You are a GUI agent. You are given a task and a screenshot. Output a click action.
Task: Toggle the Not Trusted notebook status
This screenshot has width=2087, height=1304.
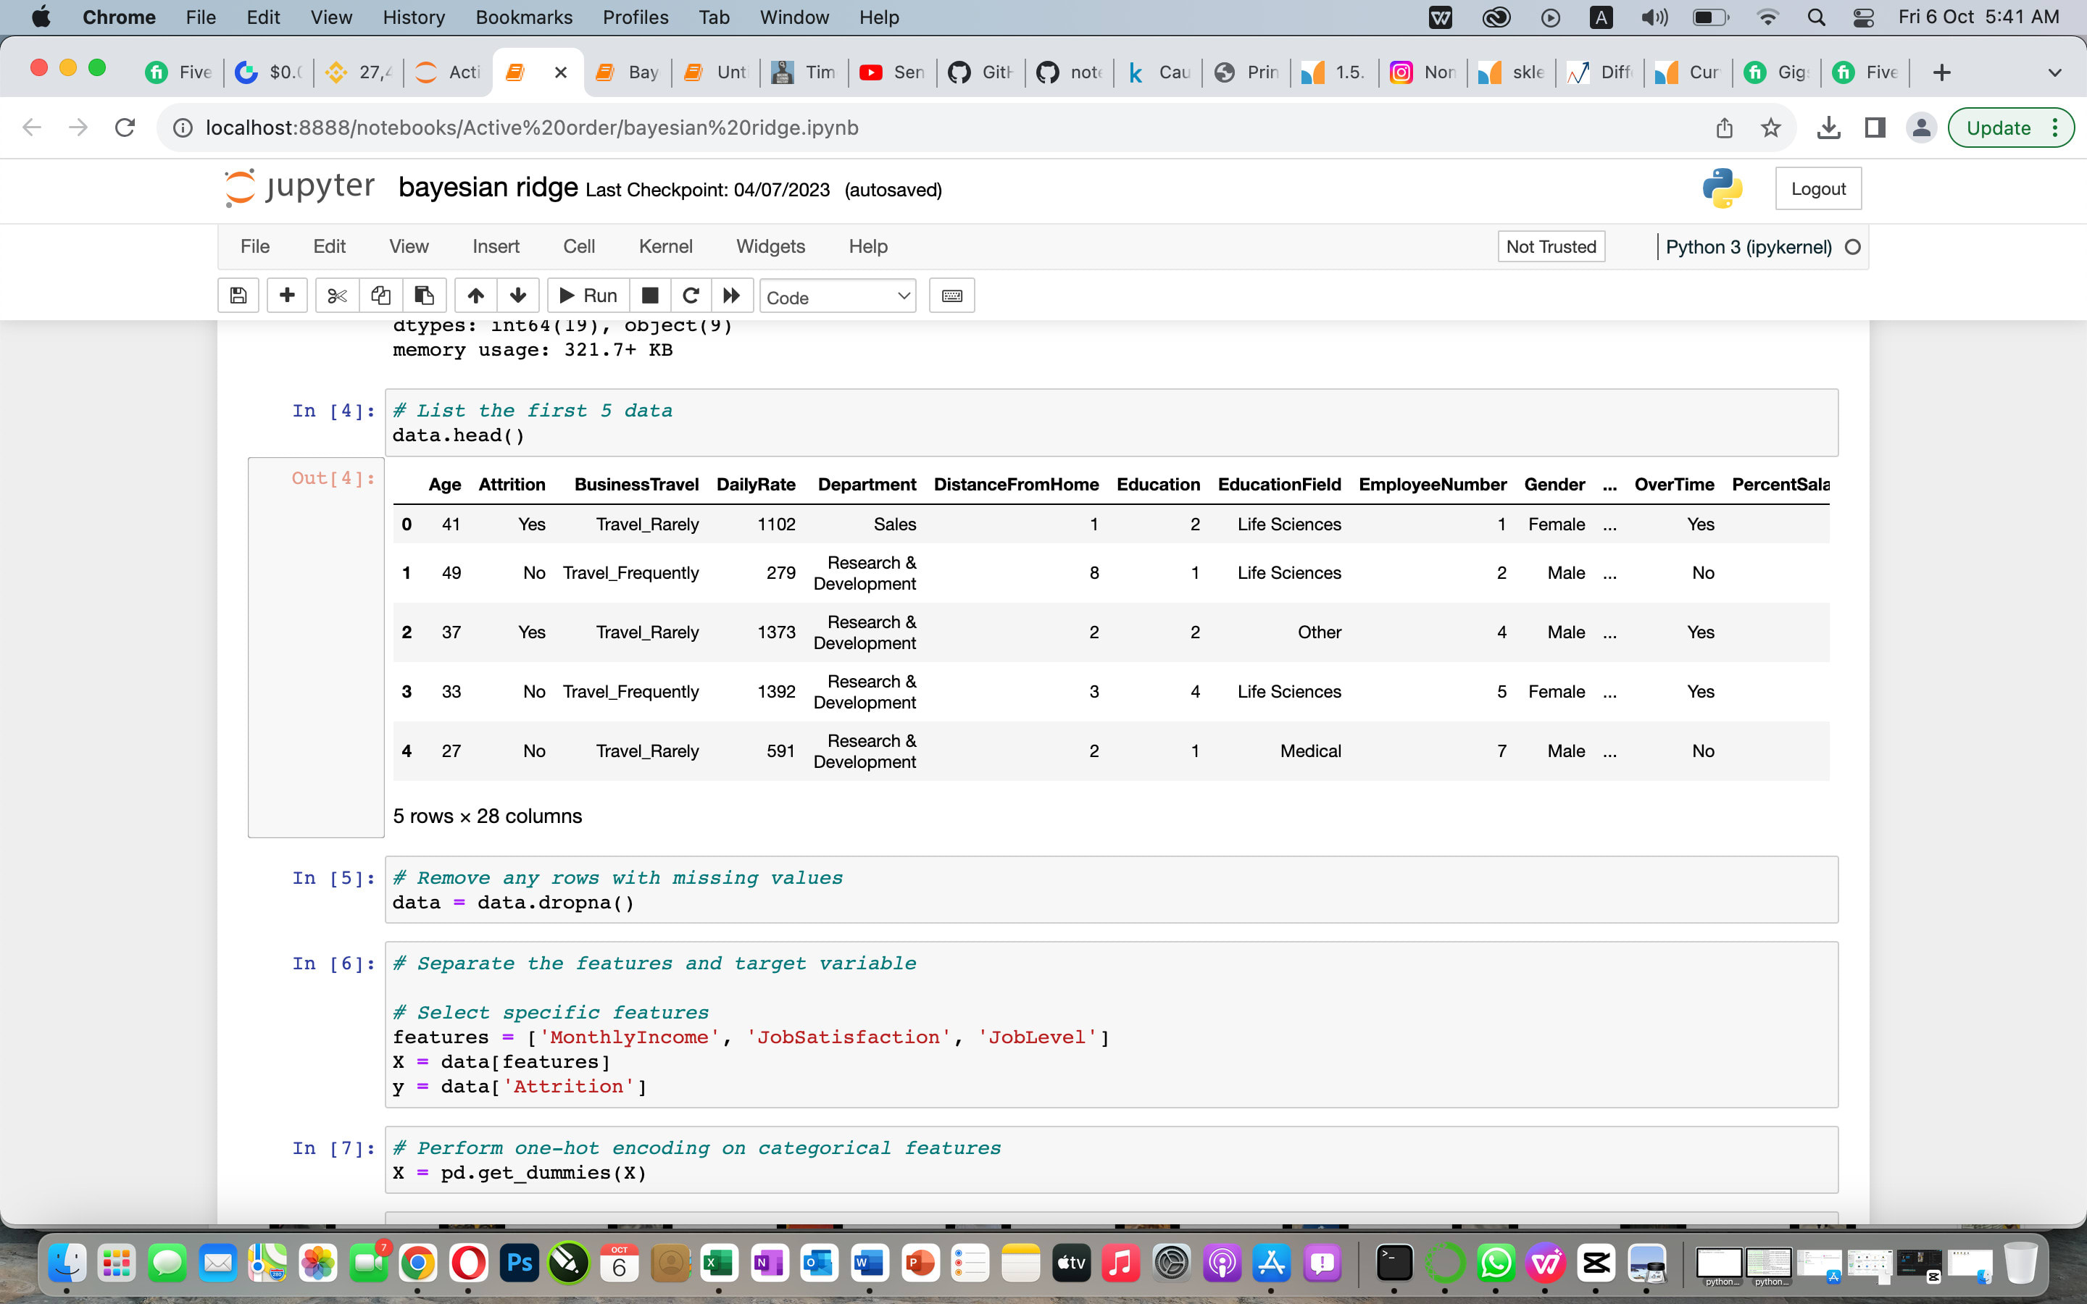pos(1550,246)
